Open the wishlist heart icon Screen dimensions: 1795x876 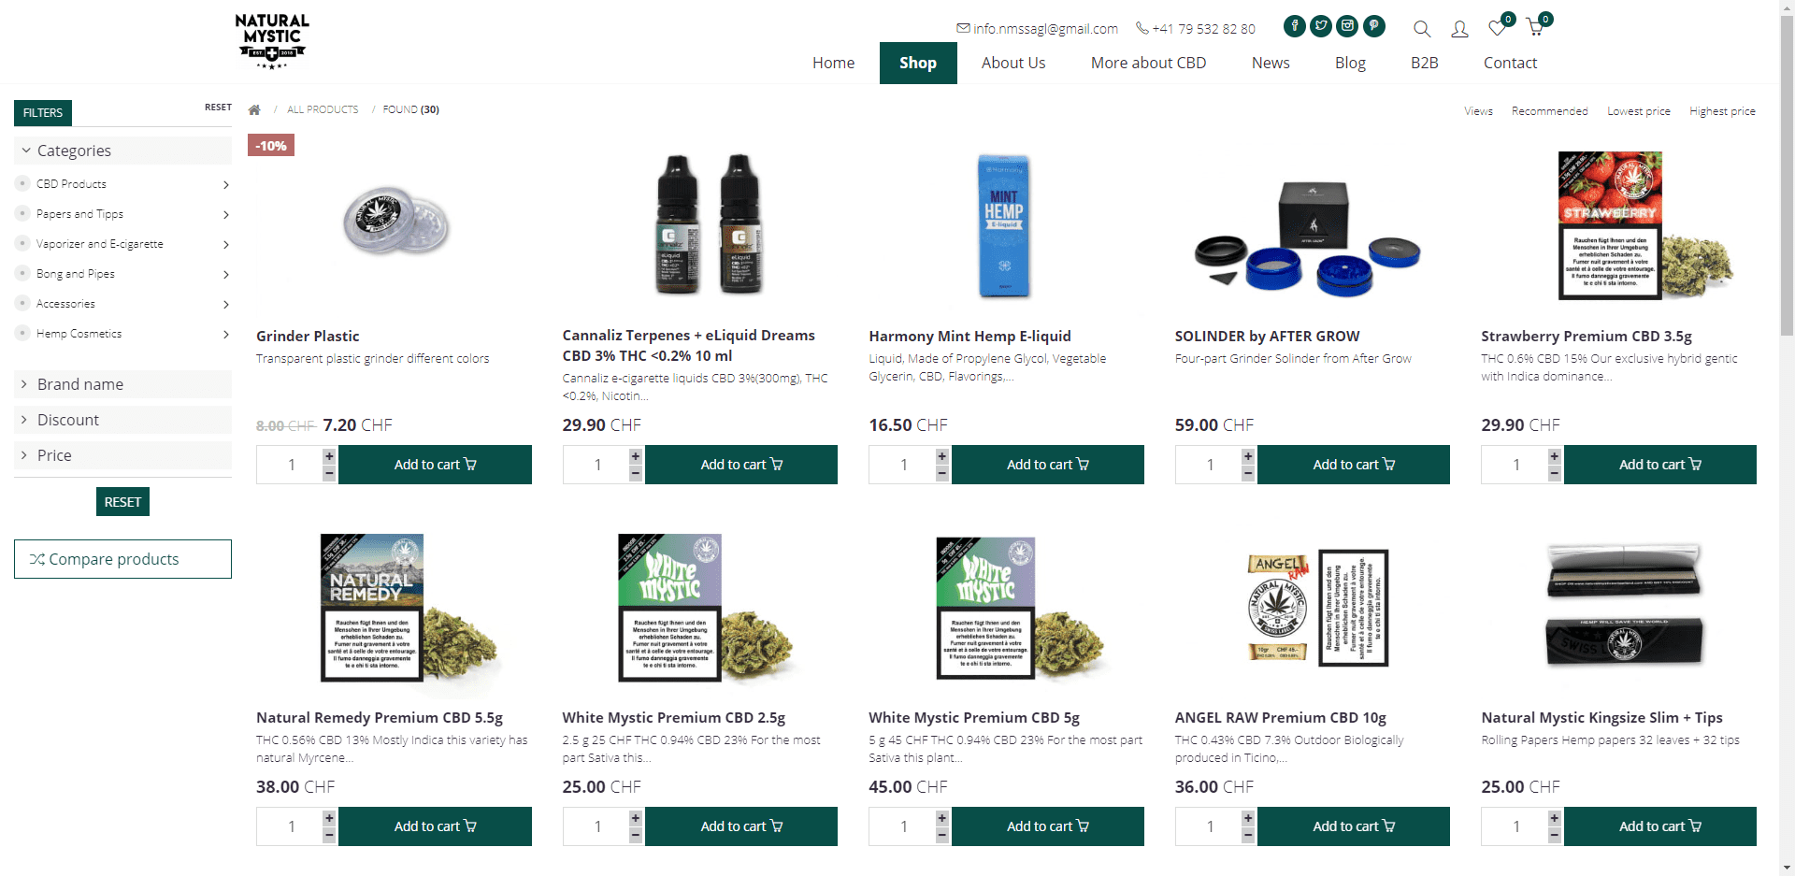[x=1497, y=28]
